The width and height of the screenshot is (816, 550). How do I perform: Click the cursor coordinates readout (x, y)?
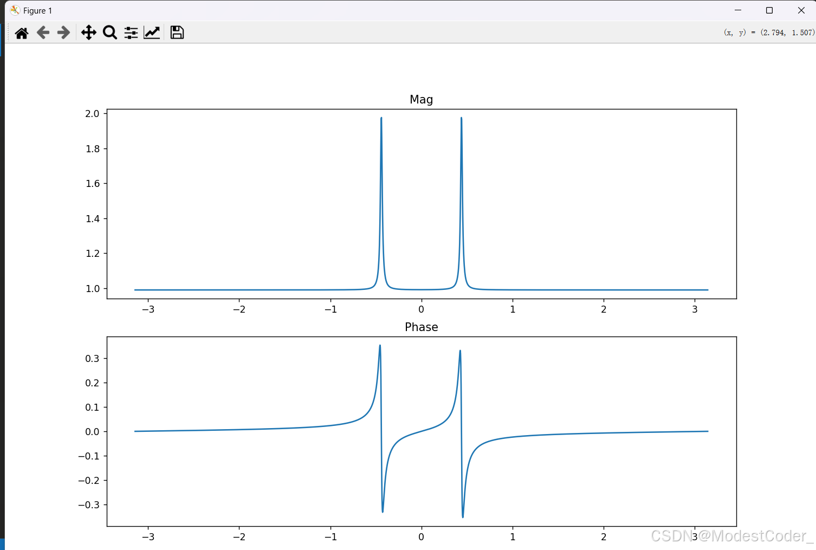[769, 33]
